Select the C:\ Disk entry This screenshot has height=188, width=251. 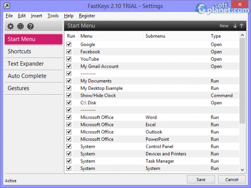click(88, 103)
